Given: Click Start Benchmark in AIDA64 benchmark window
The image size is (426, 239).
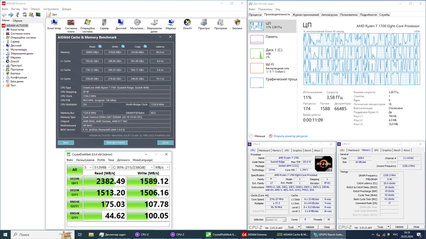Looking at the screenshot, I should pos(115,143).
